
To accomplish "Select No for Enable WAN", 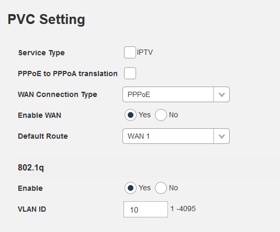I will click(x=161, y=115).
